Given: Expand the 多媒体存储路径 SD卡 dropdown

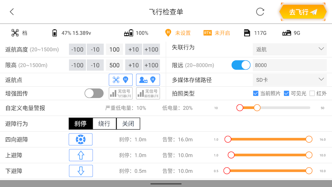Looking at the screenshot, I should click(290, 80).
